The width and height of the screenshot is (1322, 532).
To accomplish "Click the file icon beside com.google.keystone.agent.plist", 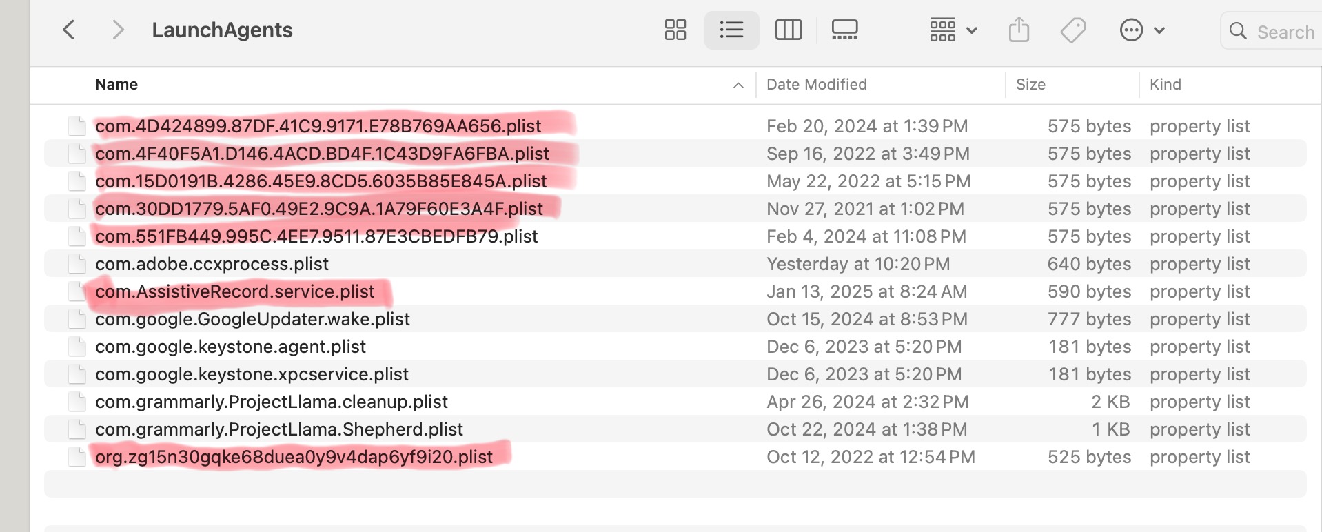I will pos(77,347).
